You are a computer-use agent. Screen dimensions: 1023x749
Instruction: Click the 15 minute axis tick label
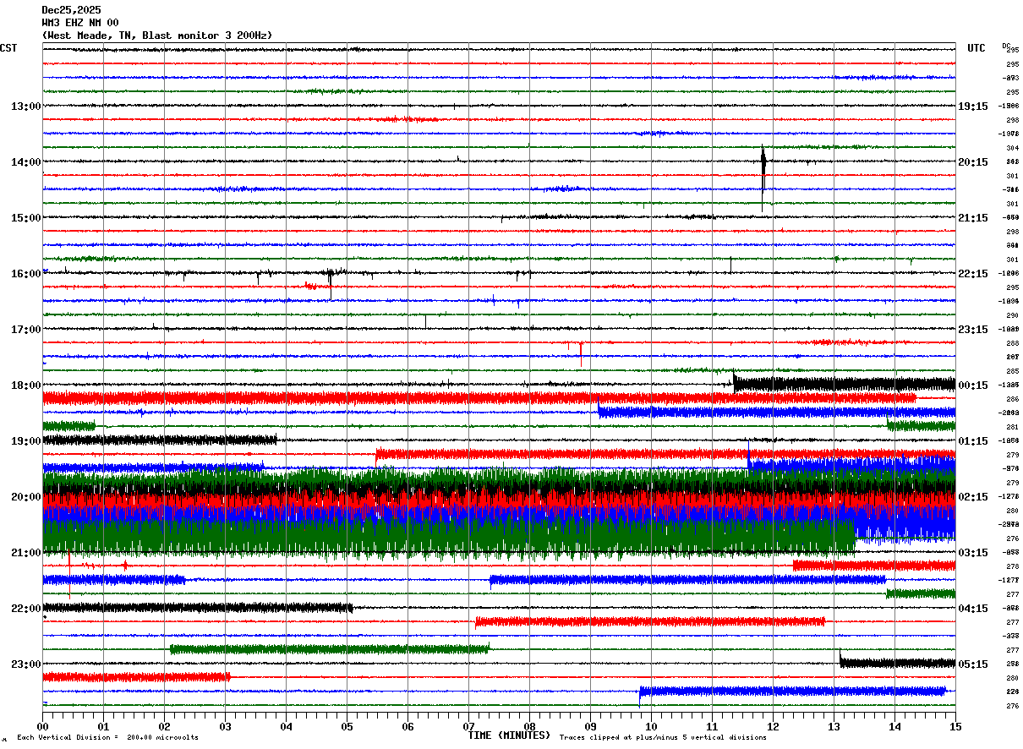pyautogui.click(x=955, y=725)
